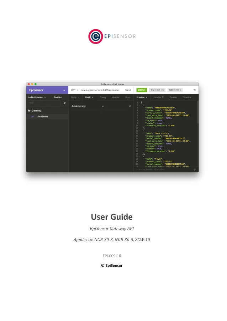Open the response filter help icon
Screen dimensions: 227x321
click(195, 169)
